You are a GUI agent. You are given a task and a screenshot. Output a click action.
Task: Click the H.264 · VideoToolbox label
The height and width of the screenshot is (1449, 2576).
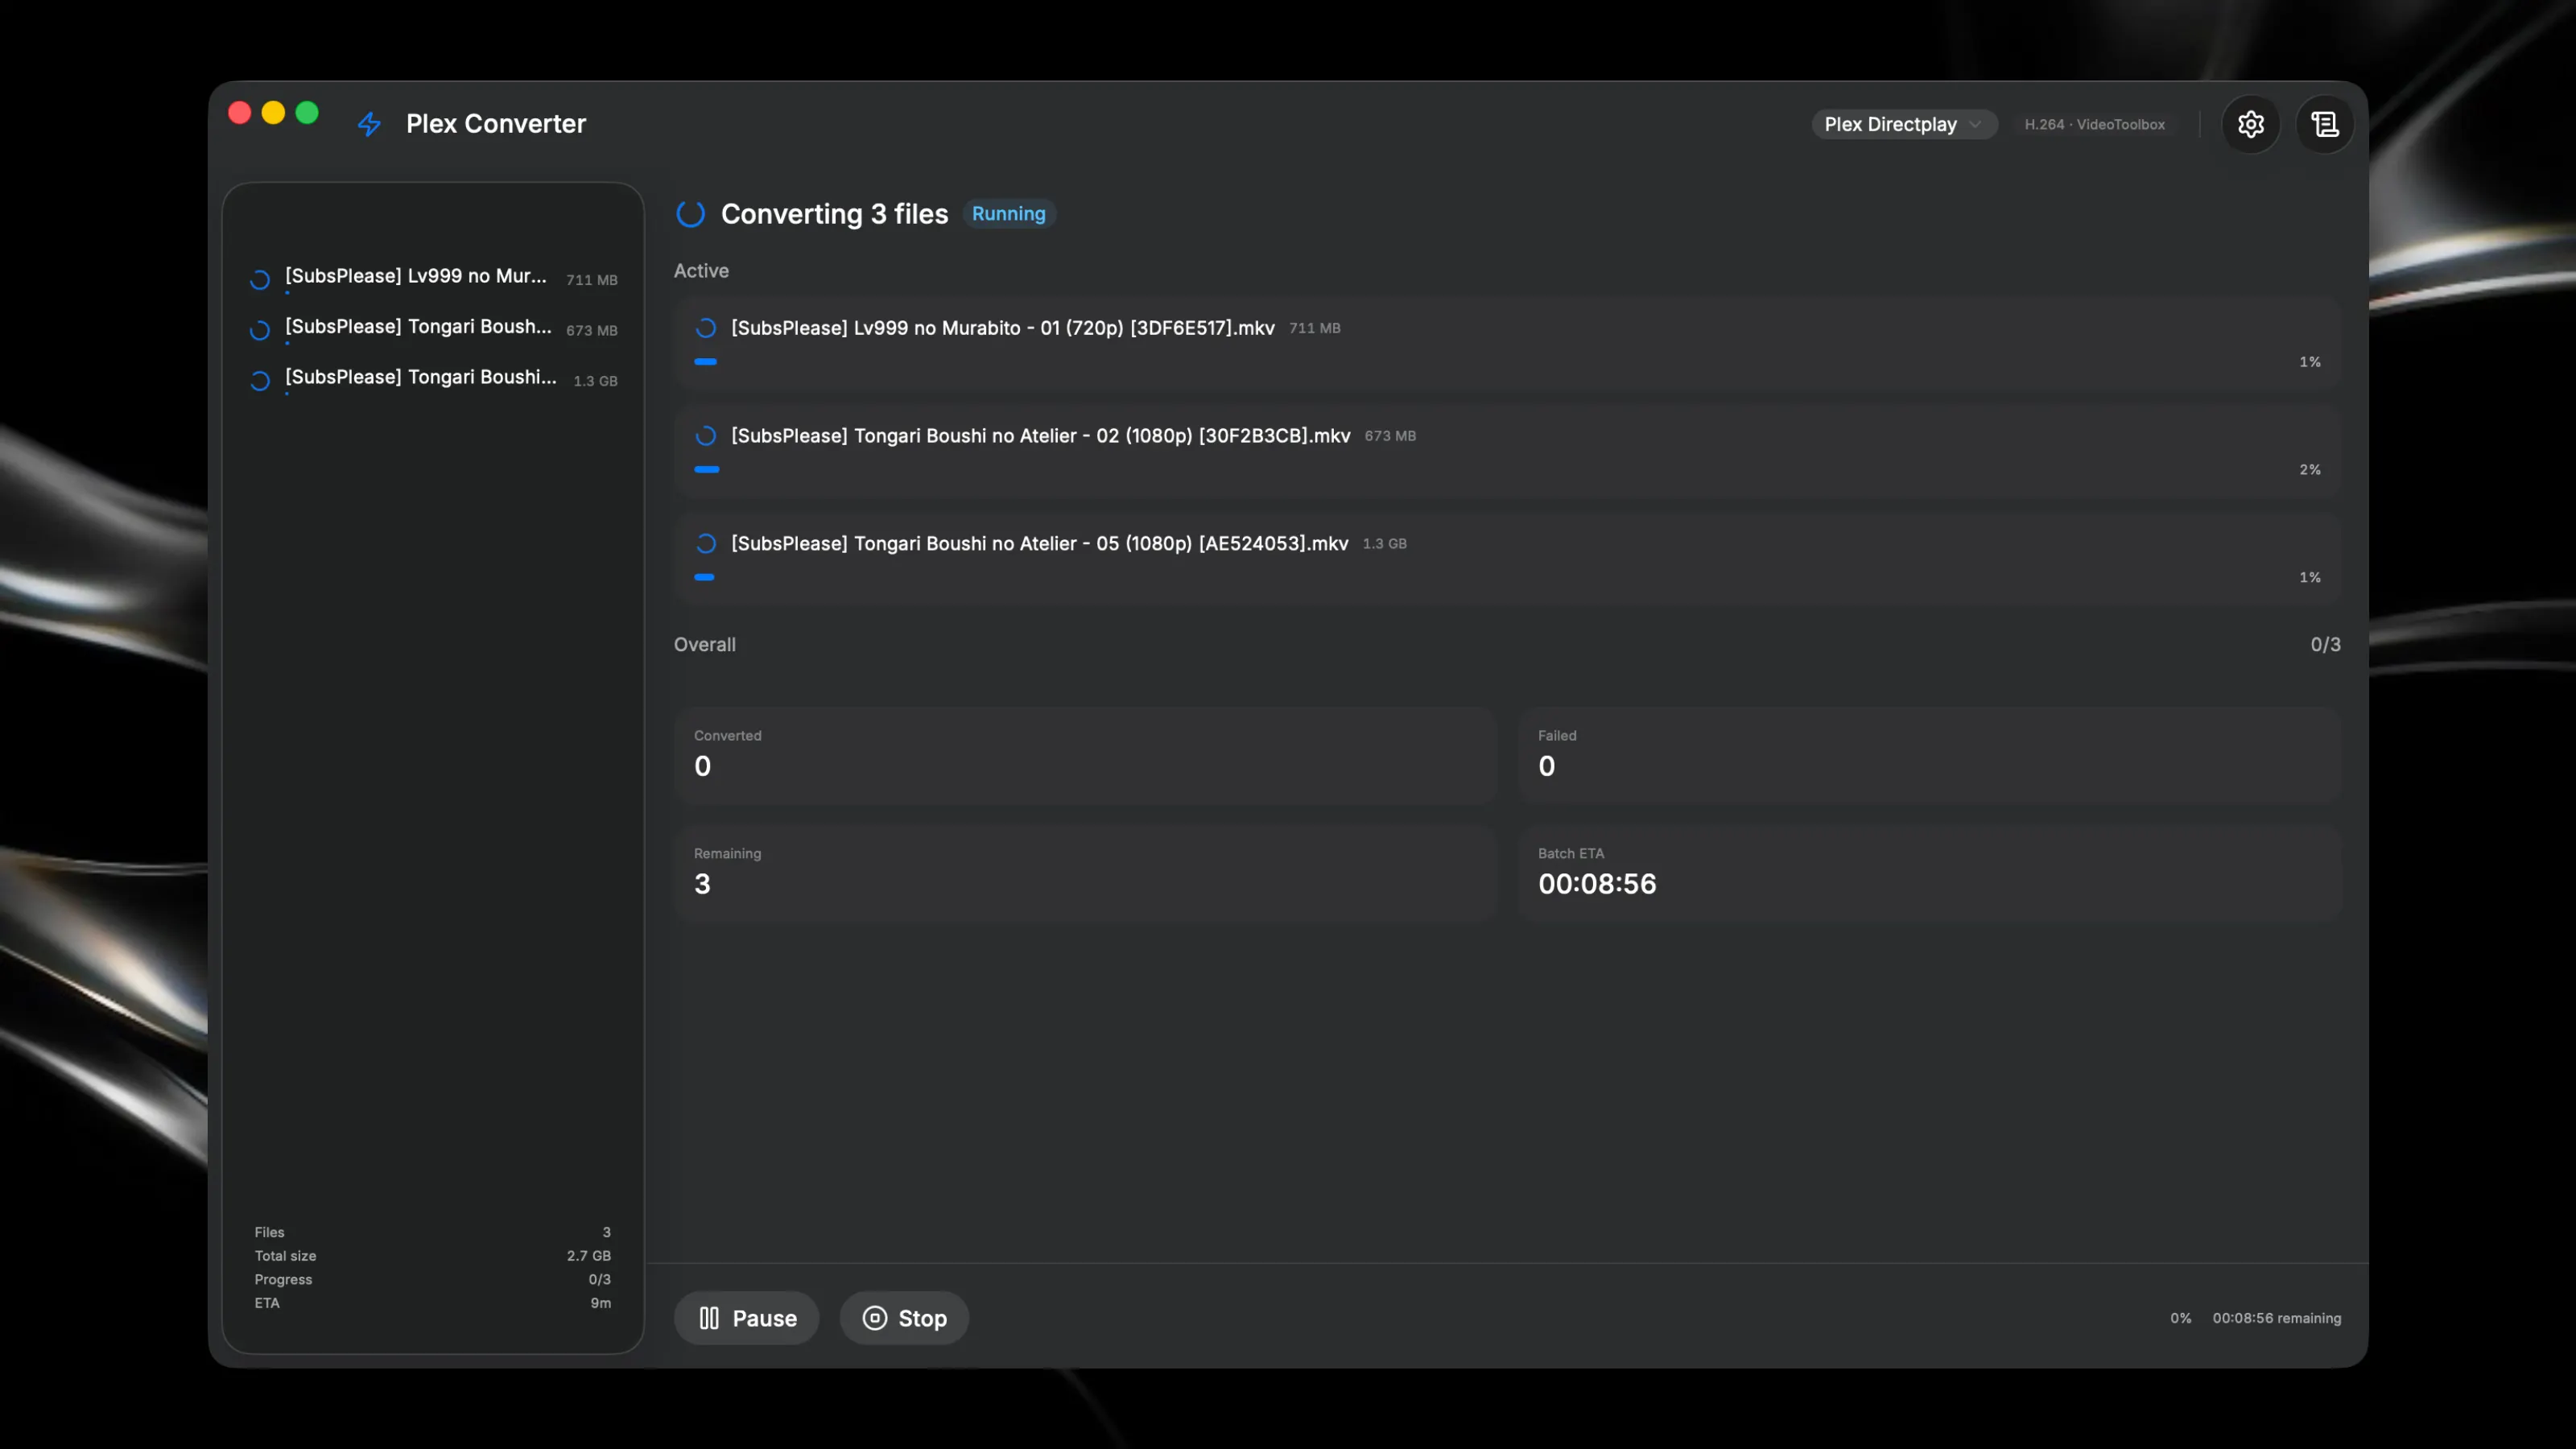click(2094, 125)
